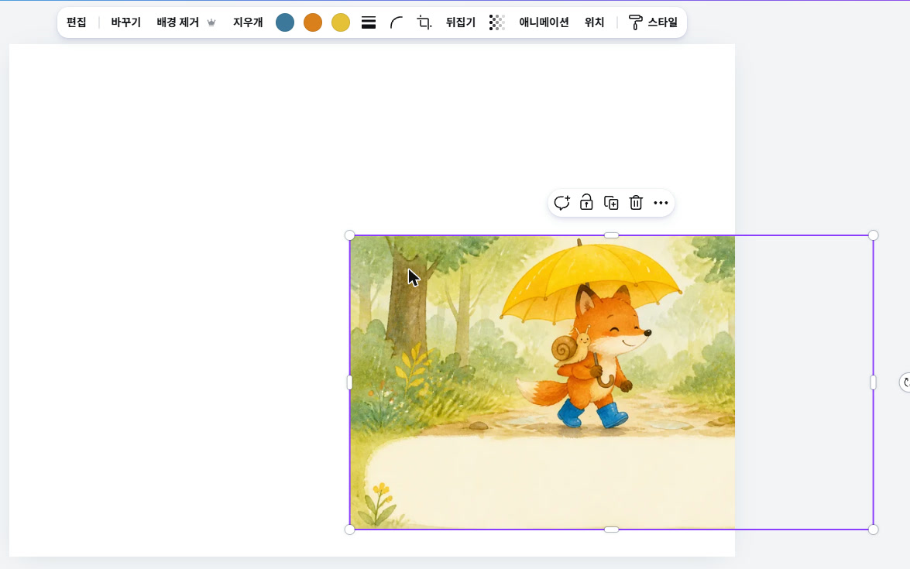Click 뒤집기 to flip the image
This screenshot has height=569, width=910.
(x=460, y=22)
